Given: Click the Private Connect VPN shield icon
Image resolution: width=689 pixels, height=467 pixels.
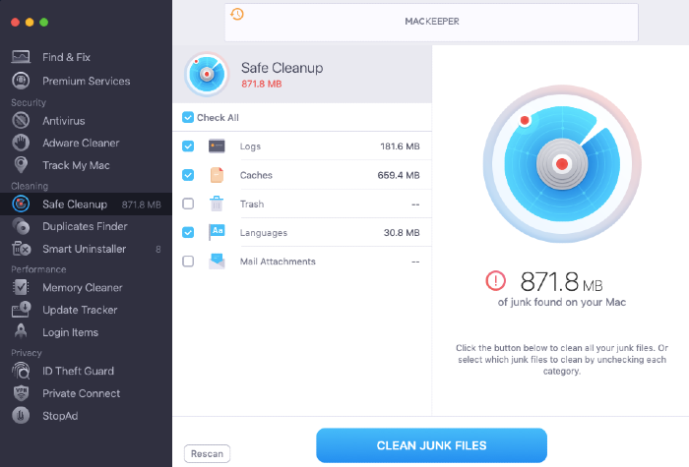Looking at the screenshot, I should (x=21, y=393).
